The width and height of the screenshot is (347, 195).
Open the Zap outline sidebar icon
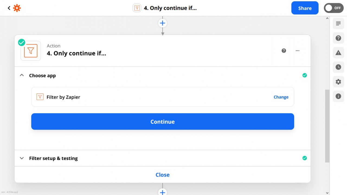(x=338, y=24)
